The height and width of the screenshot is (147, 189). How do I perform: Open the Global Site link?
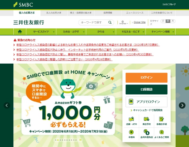click(140, 22)
